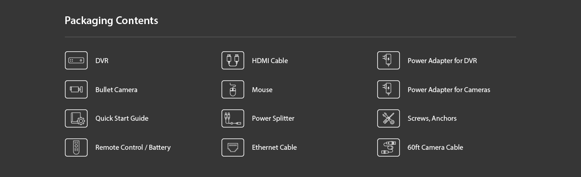
Task: Select the Quick Start Guide label
Action: pos(122,118)
